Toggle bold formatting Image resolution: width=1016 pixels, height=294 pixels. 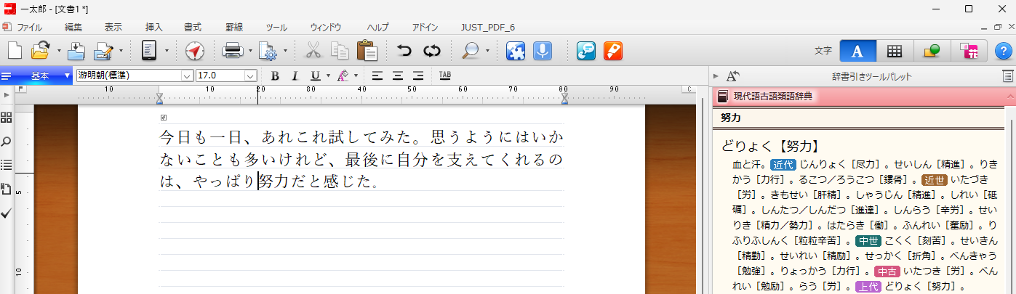pos(275,75)
